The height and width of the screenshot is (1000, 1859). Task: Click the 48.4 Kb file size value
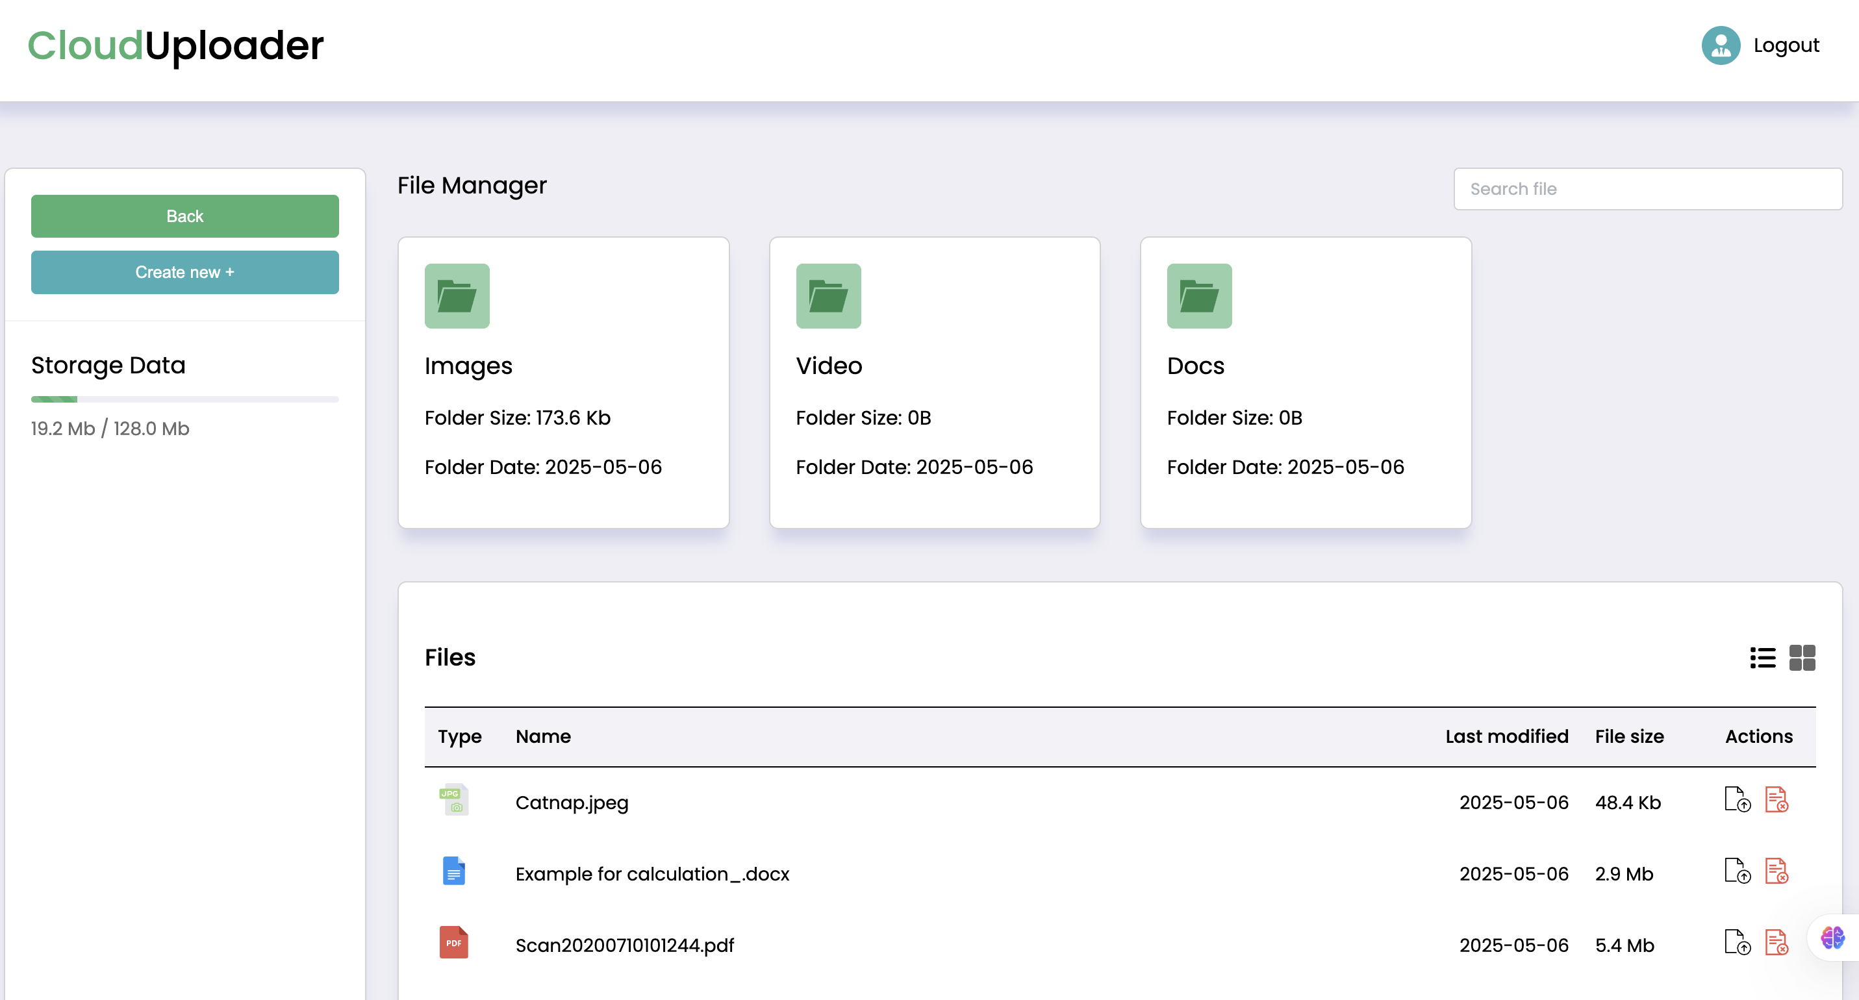pos(1628,803)
